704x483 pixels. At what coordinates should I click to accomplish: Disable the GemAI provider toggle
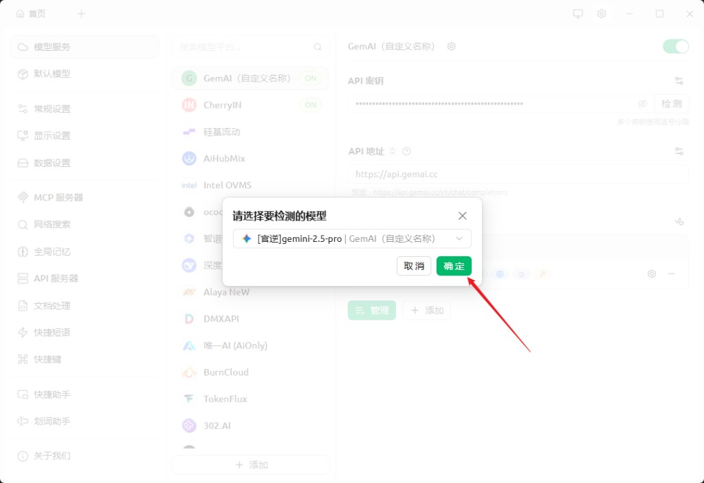tap(674, 46)
